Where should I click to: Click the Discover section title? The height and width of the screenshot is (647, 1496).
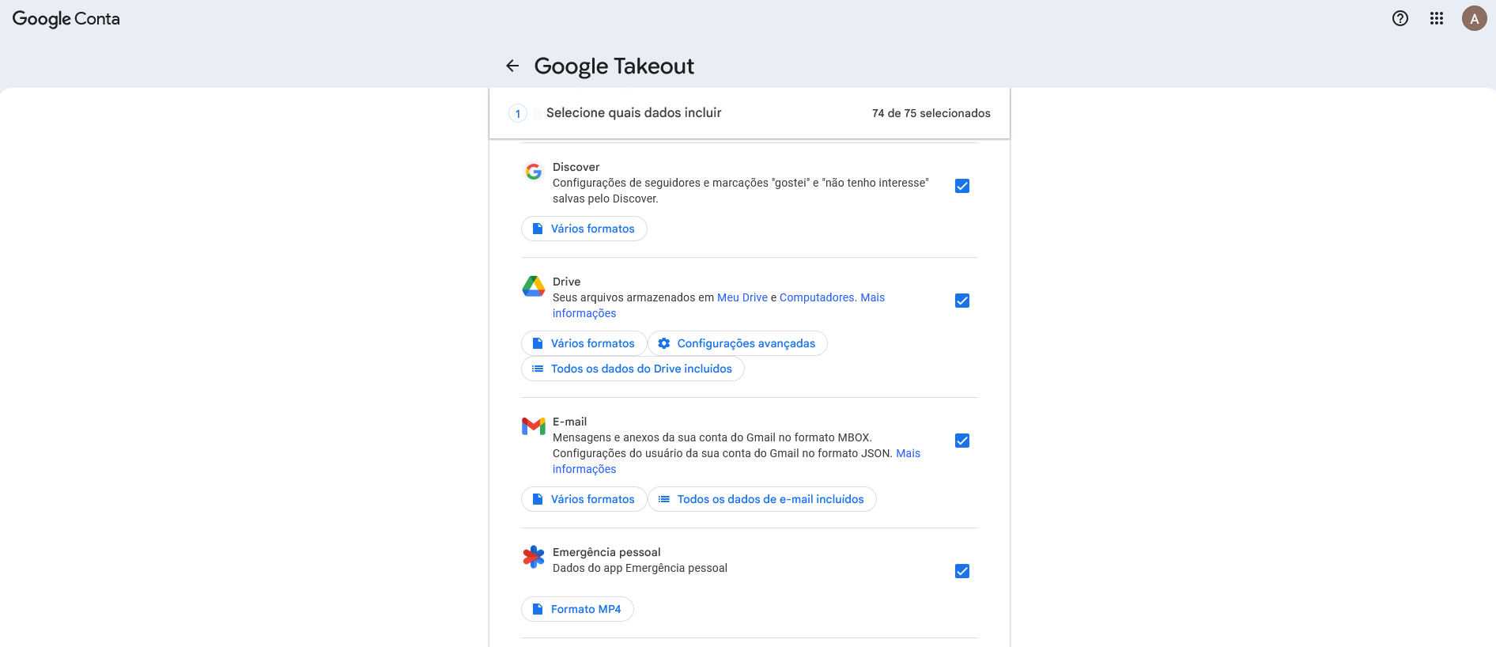point(576,167)
